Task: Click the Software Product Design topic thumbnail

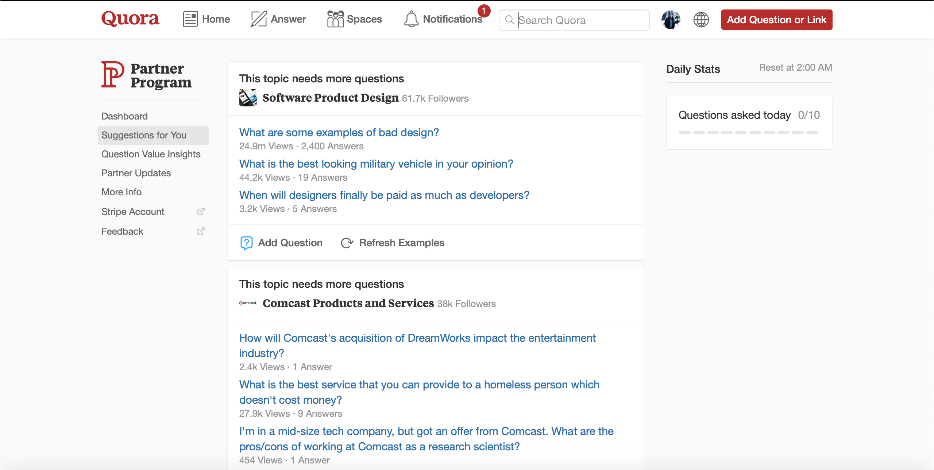Action: [x=248, y=98]
